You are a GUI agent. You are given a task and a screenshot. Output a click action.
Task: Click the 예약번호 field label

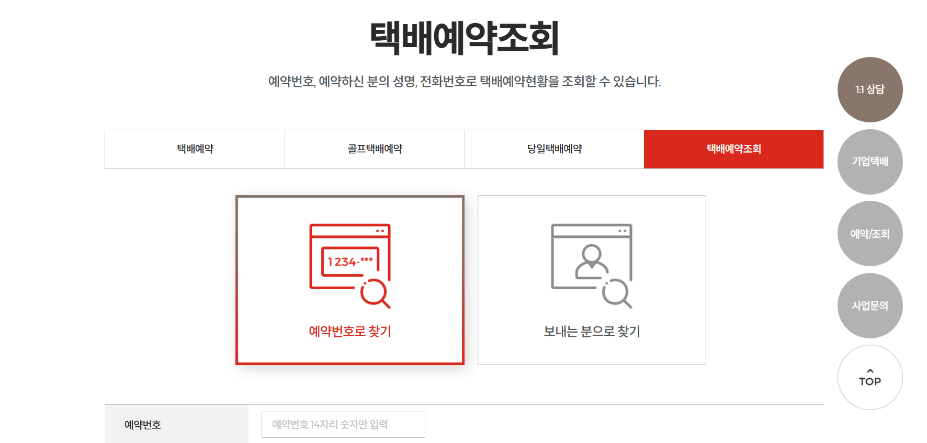pyautogui.click(x=142, y=425)
